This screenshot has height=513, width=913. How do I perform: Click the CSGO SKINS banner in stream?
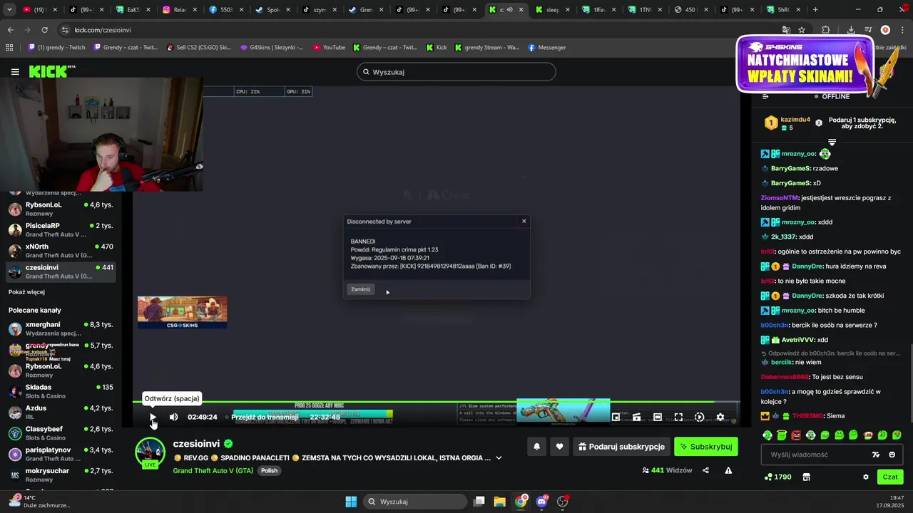[x=183, y=313]
